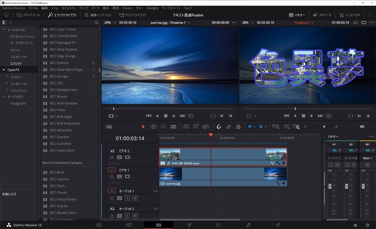
Task: Click Replace Clip toolbar icon
Action: [x=206, y=126]
